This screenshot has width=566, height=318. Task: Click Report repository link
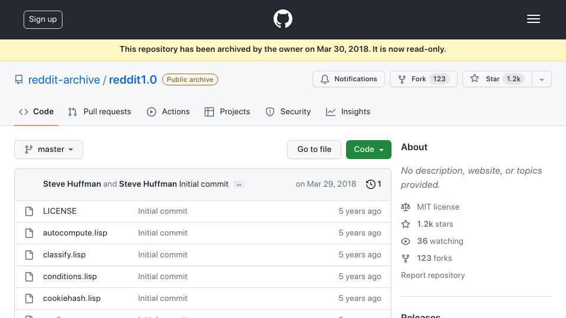tap(433, 276)
